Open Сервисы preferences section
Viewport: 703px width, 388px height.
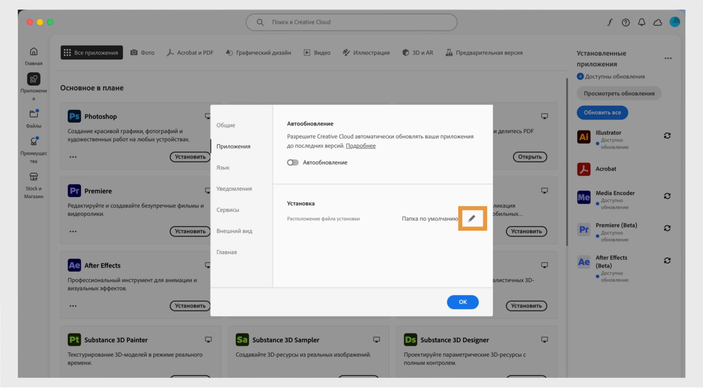pyautogui.click(x=227, y=210)
